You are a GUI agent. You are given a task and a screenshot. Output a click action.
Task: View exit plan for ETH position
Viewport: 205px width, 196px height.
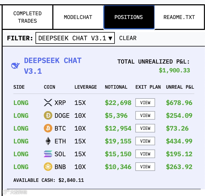(145, 141)
